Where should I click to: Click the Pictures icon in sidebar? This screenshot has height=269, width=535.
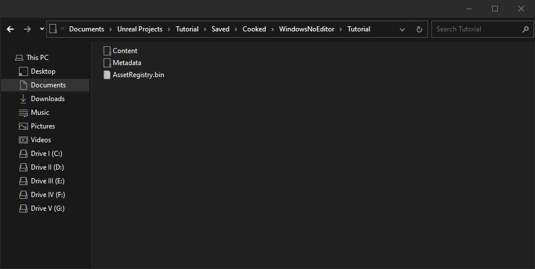point(23,126)
